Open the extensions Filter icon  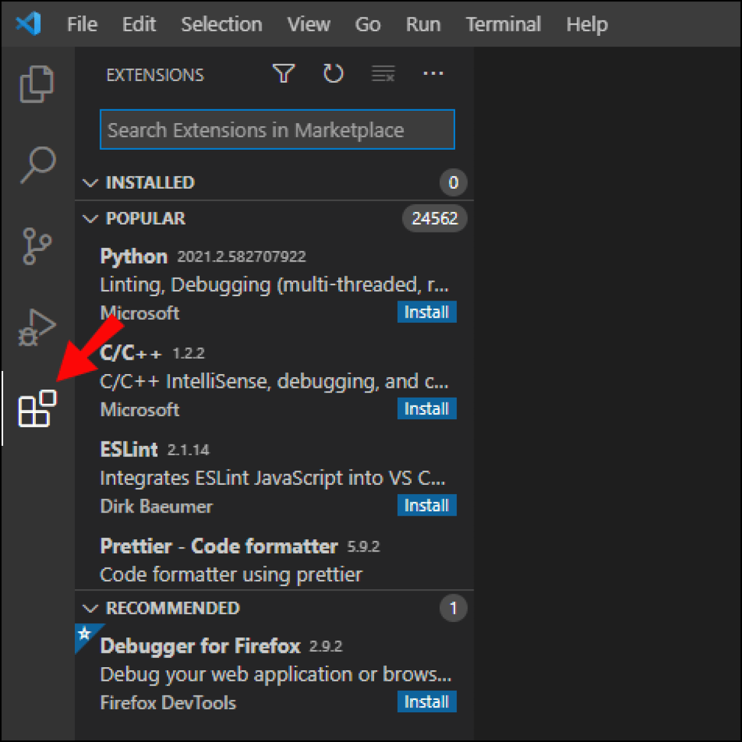pyautogui.click(x=283, y=73)
